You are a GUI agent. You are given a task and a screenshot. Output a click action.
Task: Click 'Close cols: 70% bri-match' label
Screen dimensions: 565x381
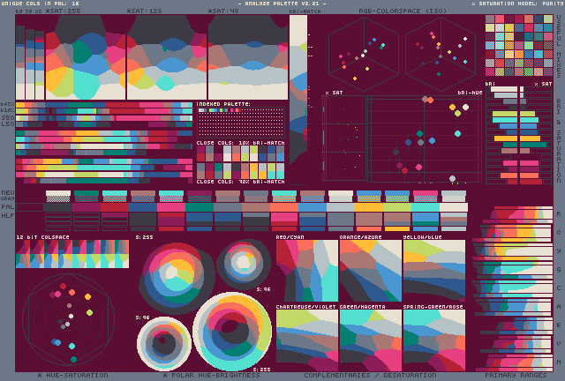coord(241,182)
